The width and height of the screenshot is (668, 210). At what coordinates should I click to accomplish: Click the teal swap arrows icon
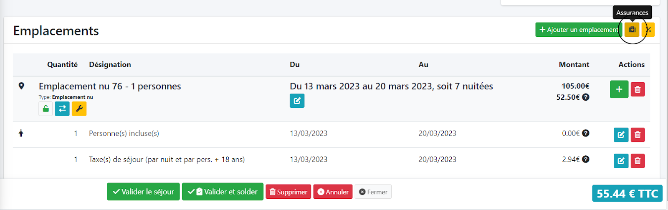tap(62, 109)
